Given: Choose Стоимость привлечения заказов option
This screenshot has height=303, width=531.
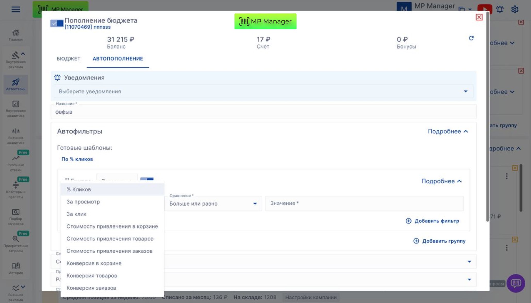Looking at the screenshot, I should coord(109,251).
